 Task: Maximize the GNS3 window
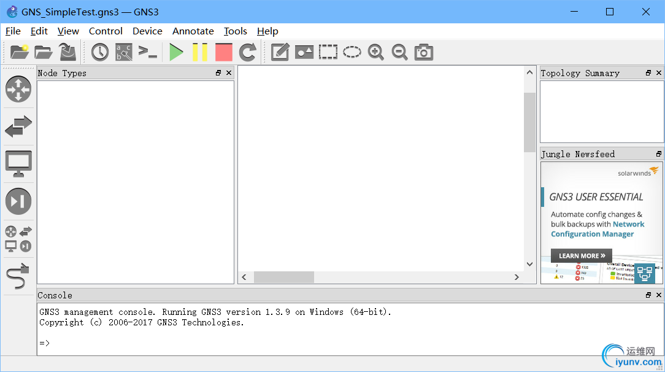pyautogui.click(x=610, y=12)
